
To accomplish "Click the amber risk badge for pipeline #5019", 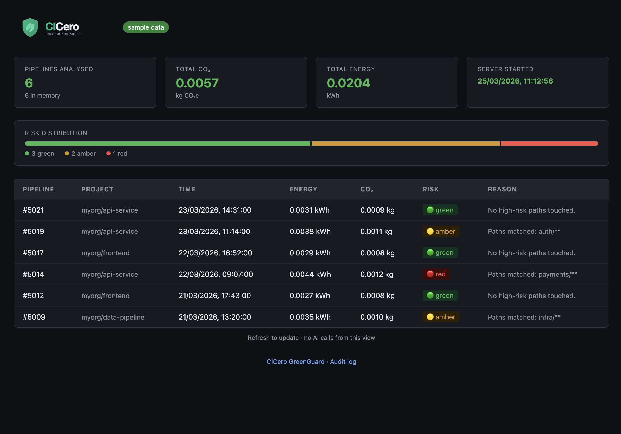I will [441, 231].
